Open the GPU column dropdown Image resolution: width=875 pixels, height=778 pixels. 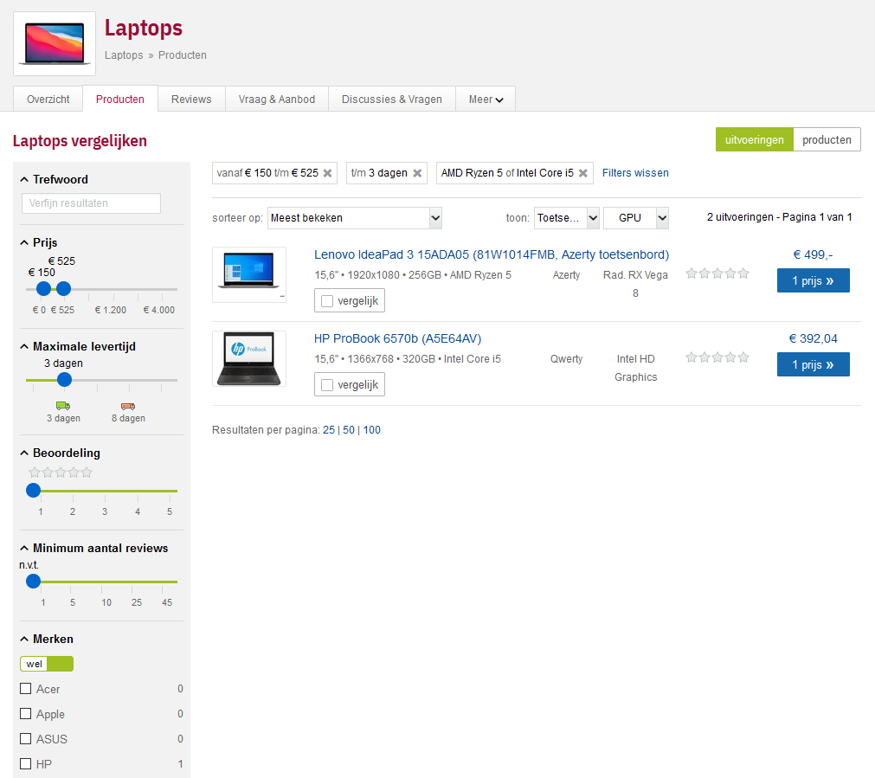635,218
